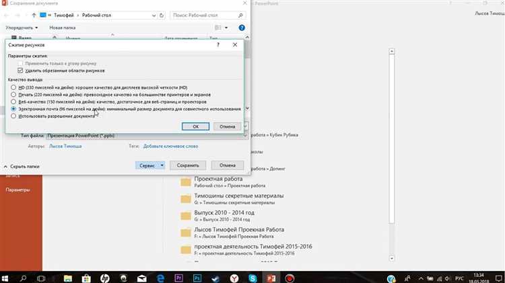Image resolution: width=505 pixels, height=283 pixels.
Task: Open the view options dropdown arrow
Action: (x=226, y=28)
